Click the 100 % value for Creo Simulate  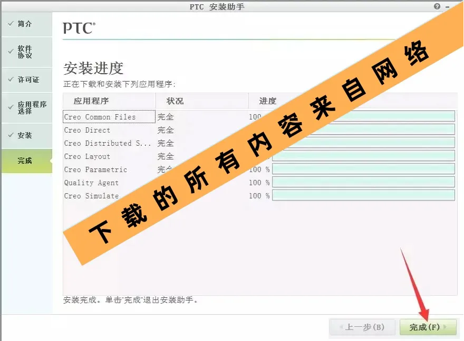[259, 196]
